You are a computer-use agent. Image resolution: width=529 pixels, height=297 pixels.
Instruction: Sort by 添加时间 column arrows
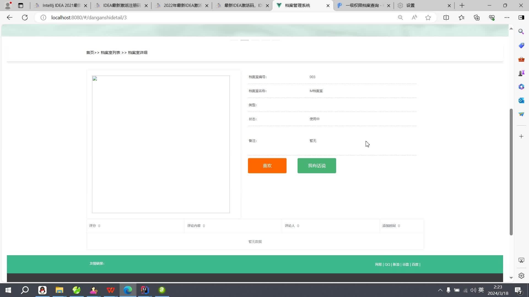pos(399,226)
